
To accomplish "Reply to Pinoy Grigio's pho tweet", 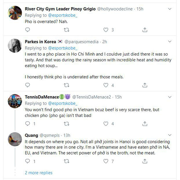I will tap(28, 30).
